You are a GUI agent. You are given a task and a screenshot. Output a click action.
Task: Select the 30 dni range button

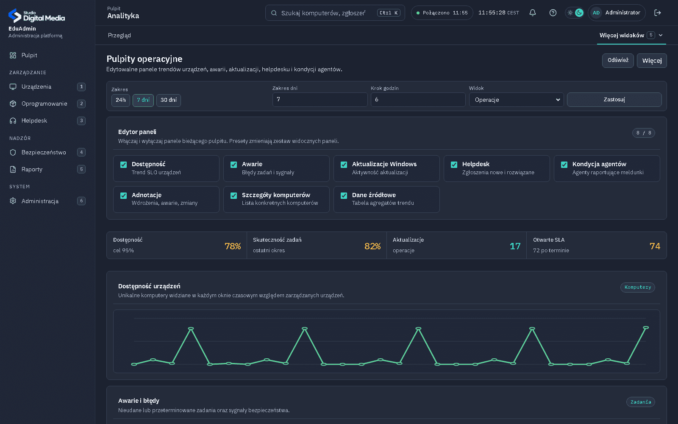(169, 100)
